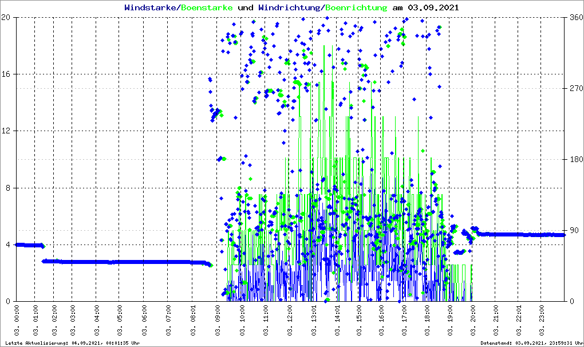The width and height of the screenshot is (584, 347).
Task: Click the blue 'Windstarke' word in the title
Action: pos(151,8)
